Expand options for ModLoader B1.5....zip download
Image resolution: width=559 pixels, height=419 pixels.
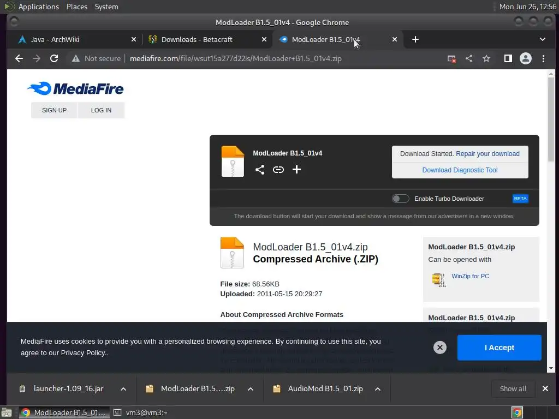pyautogui.click(x=251, y=389)
